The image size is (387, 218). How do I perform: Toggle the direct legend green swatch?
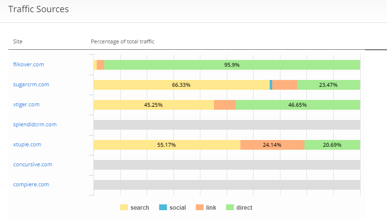tap(230, 208)
